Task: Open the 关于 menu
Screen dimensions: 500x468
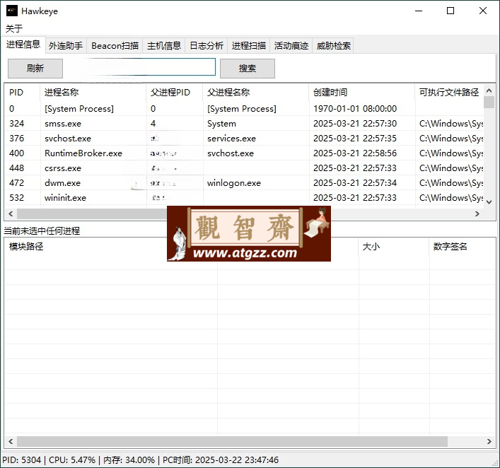Action: (14, 29)
